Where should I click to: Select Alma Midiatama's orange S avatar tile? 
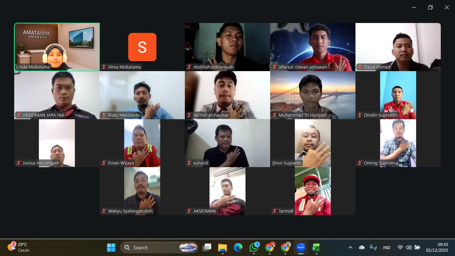coord(142,47)
